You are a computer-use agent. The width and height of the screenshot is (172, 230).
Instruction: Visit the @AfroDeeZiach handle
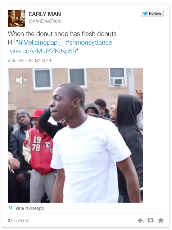point(45,21)
